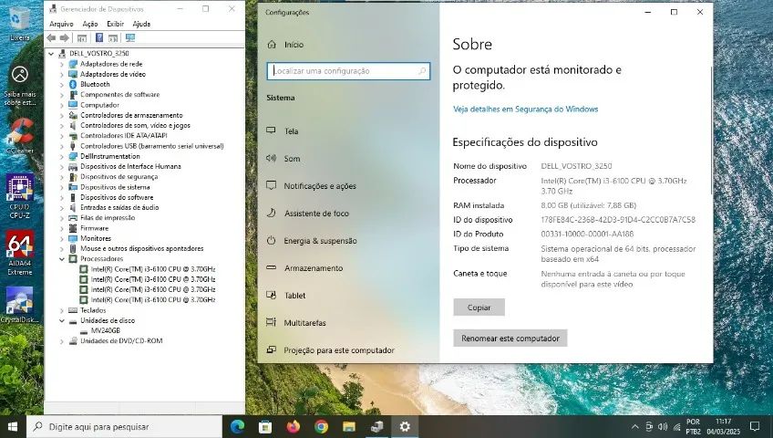Viewport: 773px width, 438px height.
Task: Open the Arquivo menu in Device Manager
Action: pyautogui.click(x=61, y=24)
